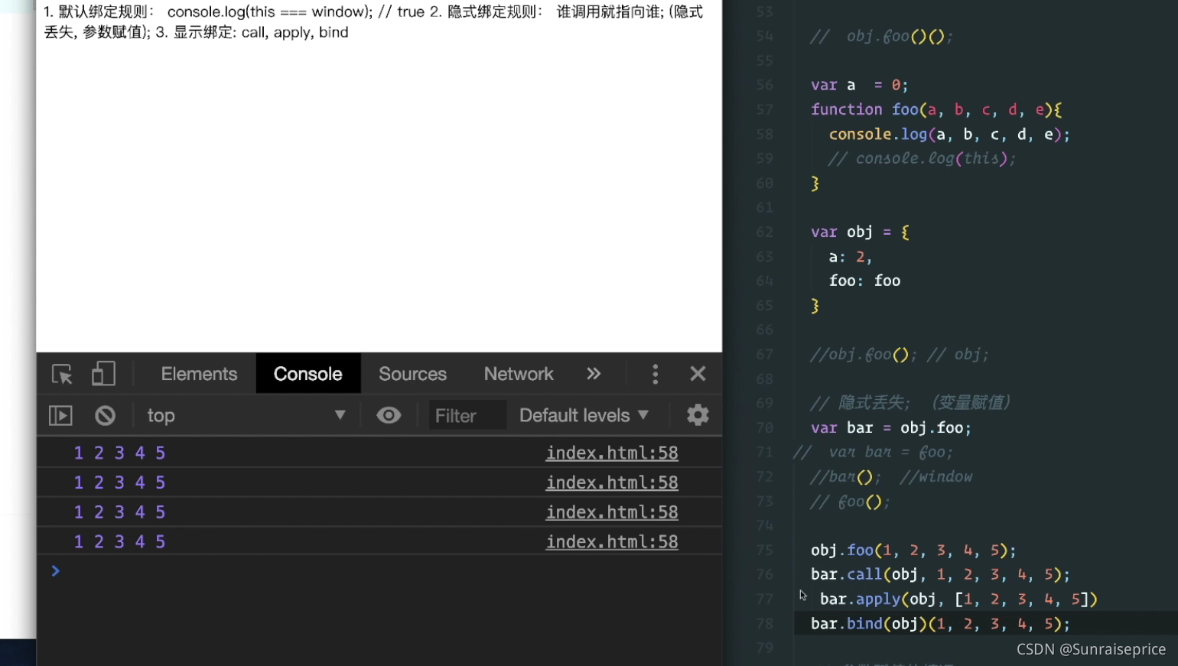
Task: Activate the inspect element picker icon
Action: (x=62, y=374)
